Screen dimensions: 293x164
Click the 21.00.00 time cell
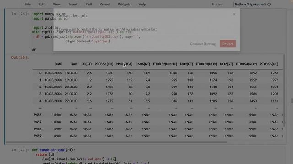tap(71, 94)
